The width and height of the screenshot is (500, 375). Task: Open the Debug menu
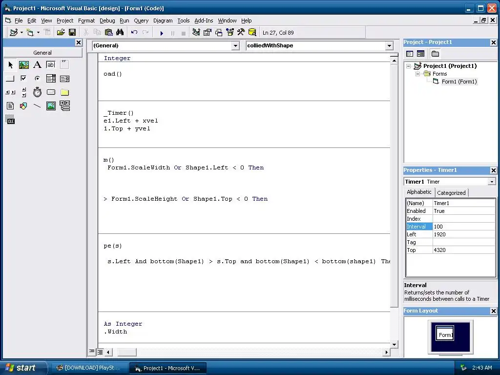(x=107, y=21)
